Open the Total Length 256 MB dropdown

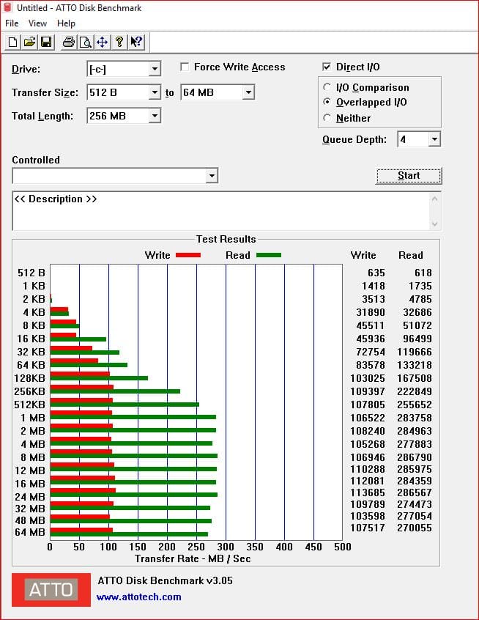(155, 116)
